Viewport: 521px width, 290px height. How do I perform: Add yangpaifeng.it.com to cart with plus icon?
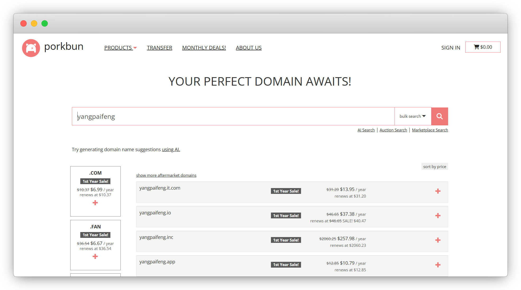click(438, 191)
